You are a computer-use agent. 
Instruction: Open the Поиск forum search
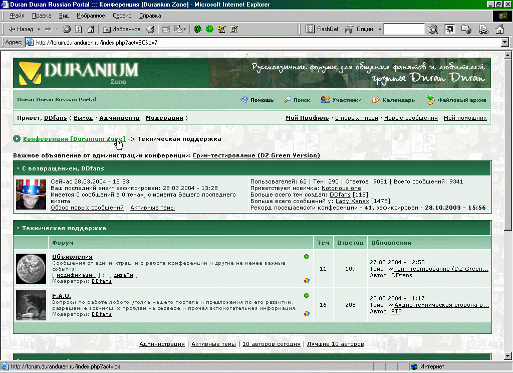click(x=297, y=100)
